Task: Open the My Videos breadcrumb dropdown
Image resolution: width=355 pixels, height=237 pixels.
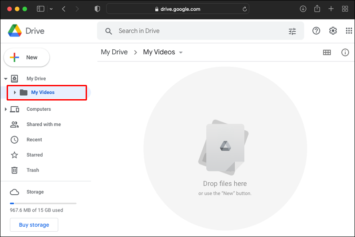Action: click(x=181, y=52)
